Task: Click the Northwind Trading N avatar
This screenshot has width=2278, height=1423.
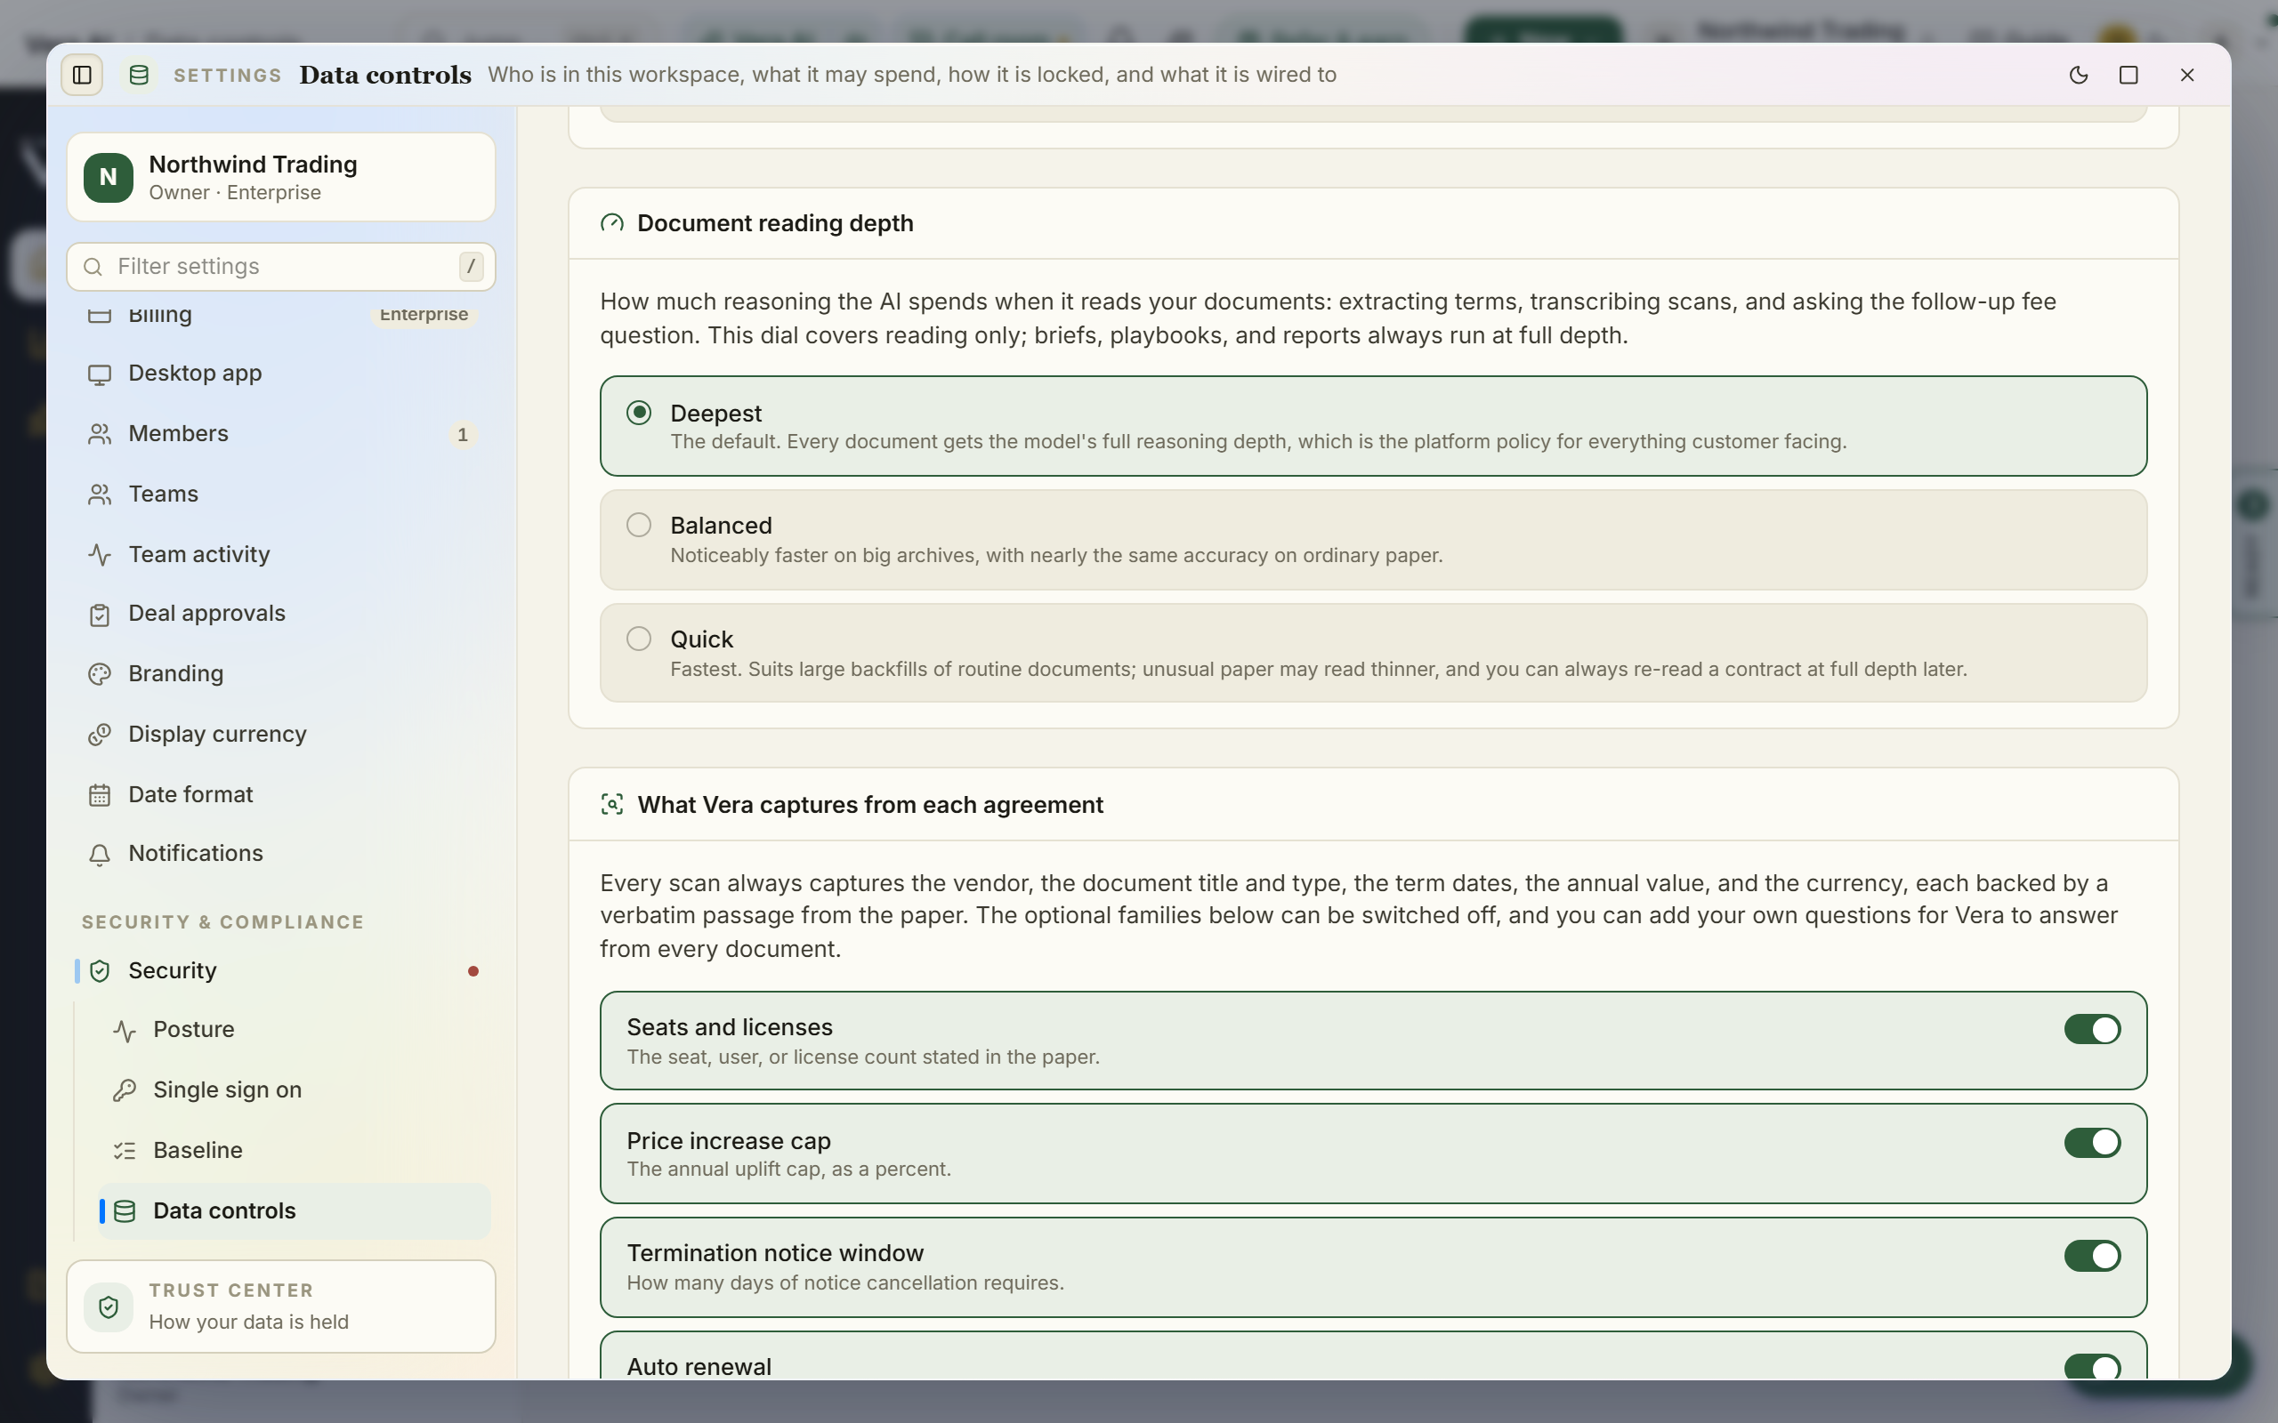Action: [109, 177]
